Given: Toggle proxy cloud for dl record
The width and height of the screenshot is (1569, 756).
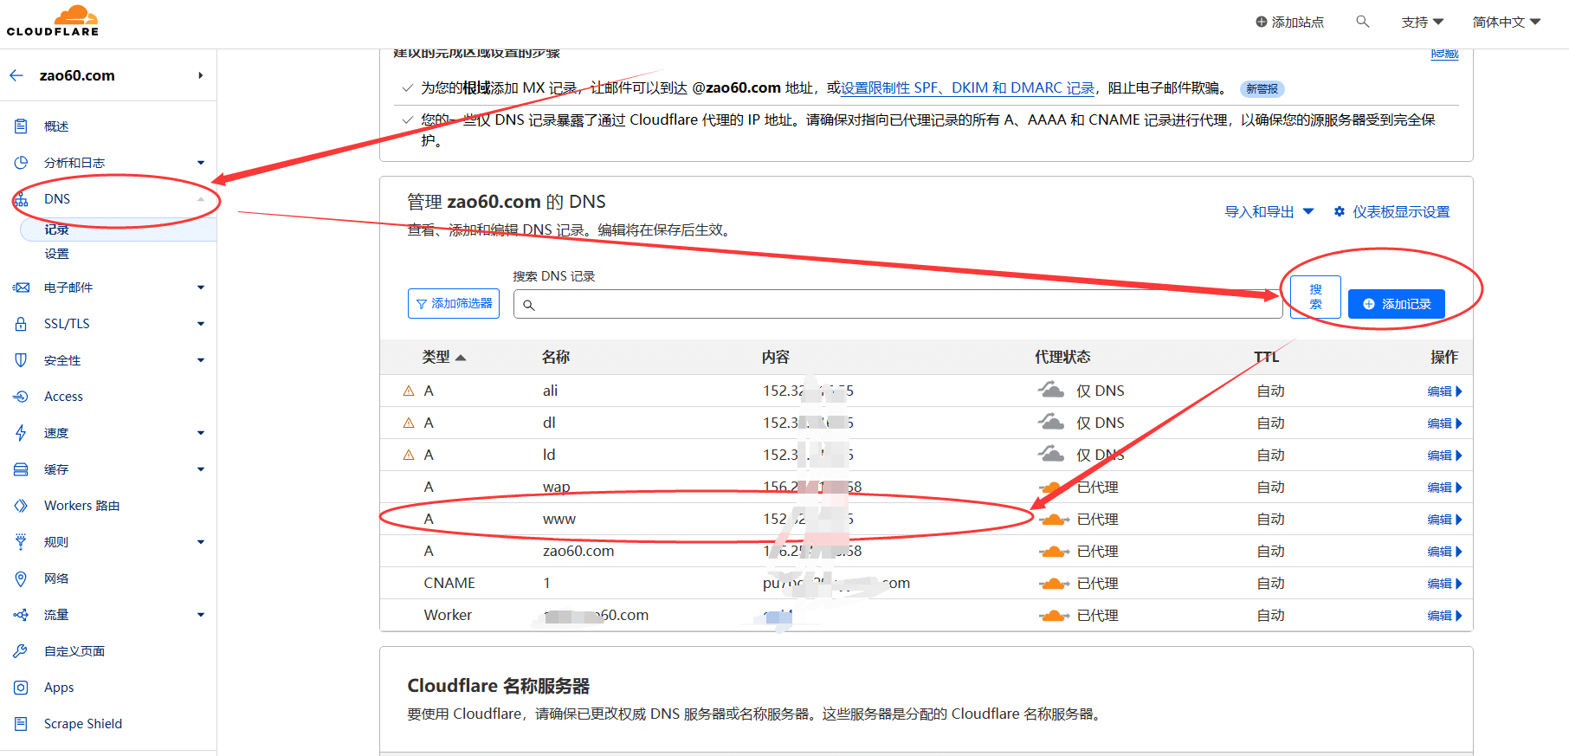Looking at the screenshot, I should 1051,423.
